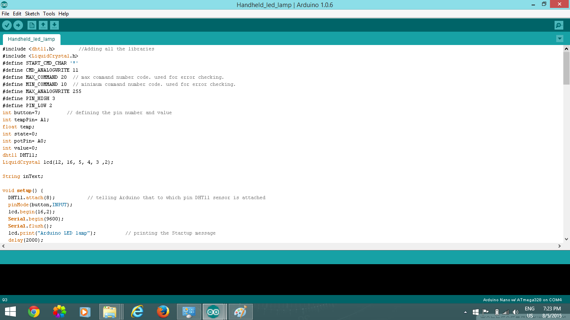Click the '#include <dht11.h>' code line
The image size is (570, 320).
click(x=28, y=49)
